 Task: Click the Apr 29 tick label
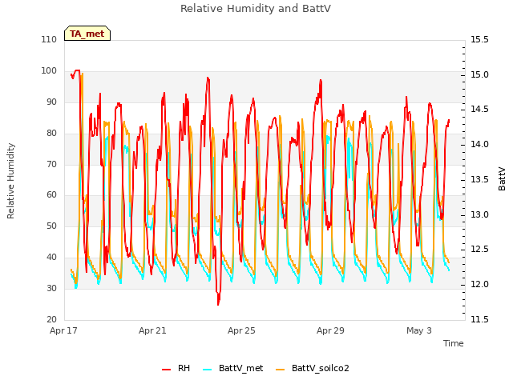coord(330,330)
